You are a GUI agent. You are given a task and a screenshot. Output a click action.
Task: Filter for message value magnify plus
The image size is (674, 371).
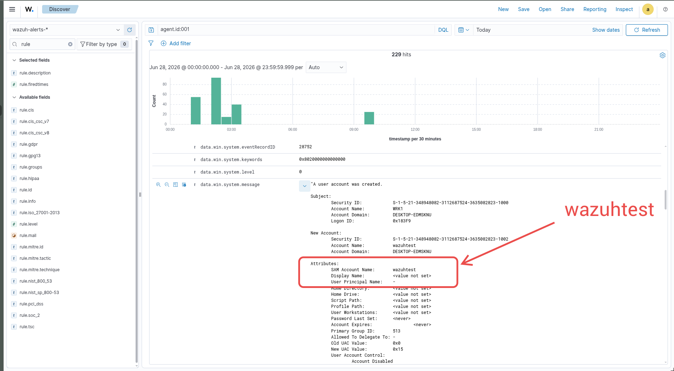coord(158,185)
